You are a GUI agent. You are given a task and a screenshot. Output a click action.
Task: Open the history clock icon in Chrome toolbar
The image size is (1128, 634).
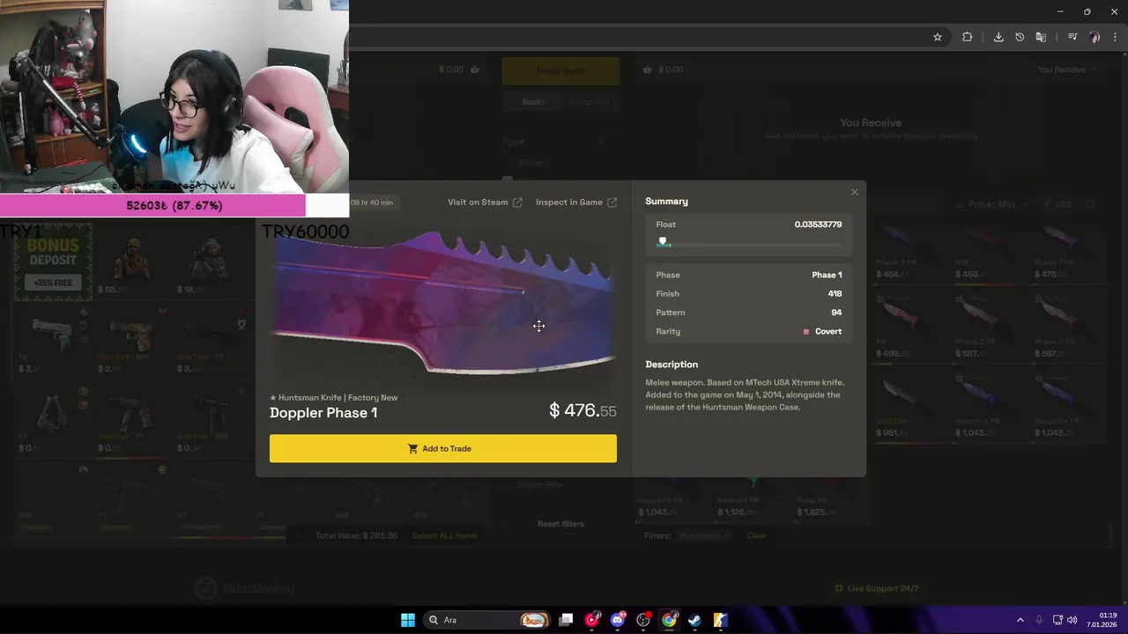click(x=1020, y=37)
